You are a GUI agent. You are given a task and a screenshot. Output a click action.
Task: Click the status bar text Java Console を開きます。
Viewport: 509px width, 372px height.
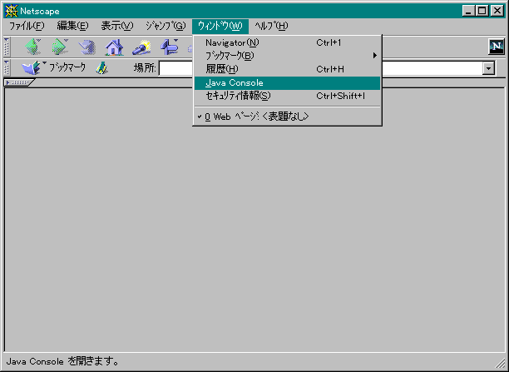pos(62,361)
